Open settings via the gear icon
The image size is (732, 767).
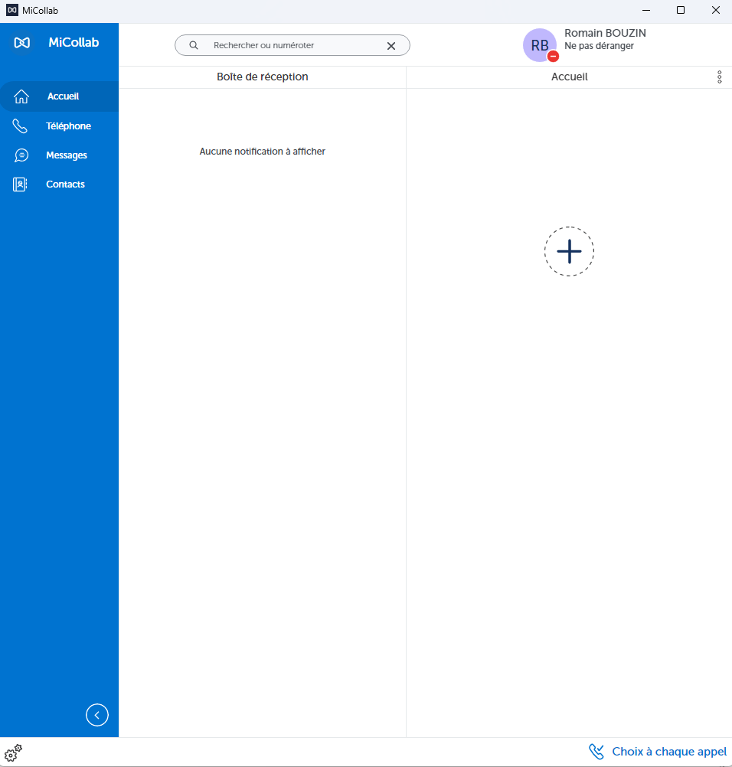click(13, 752)
